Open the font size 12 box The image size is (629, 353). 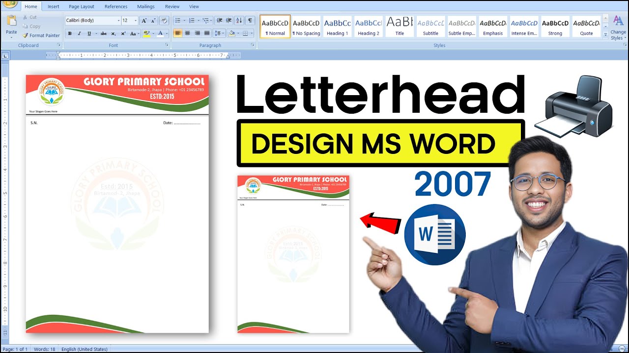pos(130,21)
